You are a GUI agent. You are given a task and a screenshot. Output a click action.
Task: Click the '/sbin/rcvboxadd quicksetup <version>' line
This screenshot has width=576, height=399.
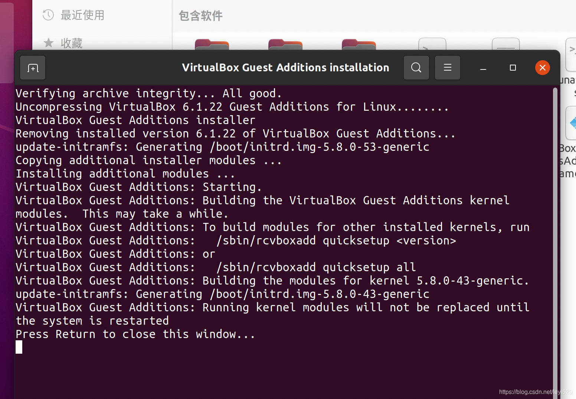[236, 240]
